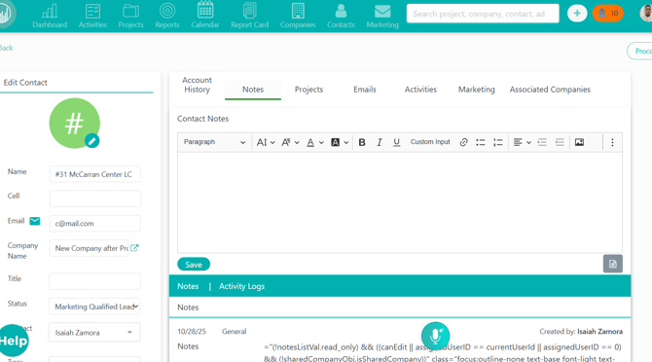Click the Custom Input button
The width and height of the screenshot is (652, 362).
pos(430,142)
